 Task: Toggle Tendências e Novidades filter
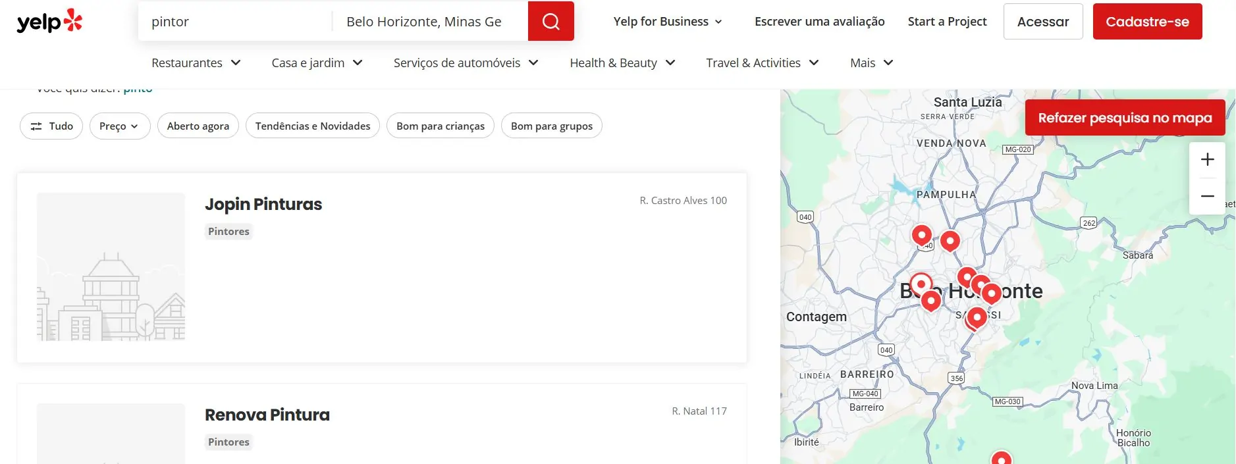tap(313, 126)
